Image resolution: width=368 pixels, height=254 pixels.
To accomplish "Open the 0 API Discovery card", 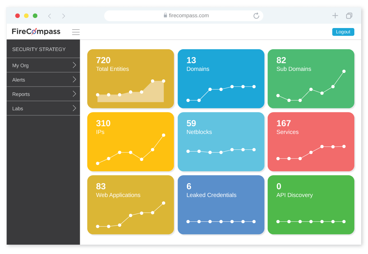I will tap(311, 205).
